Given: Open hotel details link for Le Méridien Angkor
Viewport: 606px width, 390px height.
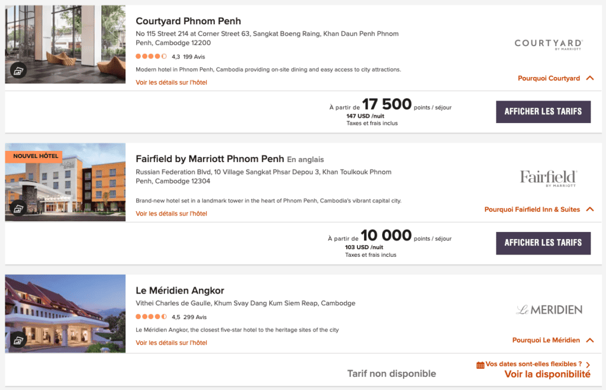Looking at the screenshot, I should (x=171, y=343).
